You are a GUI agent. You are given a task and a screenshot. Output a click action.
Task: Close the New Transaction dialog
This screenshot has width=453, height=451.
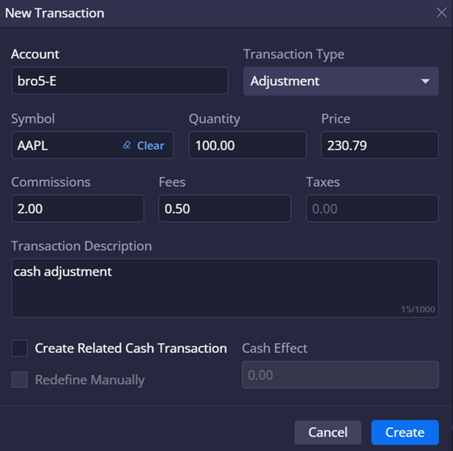click(x=442, y=12)
